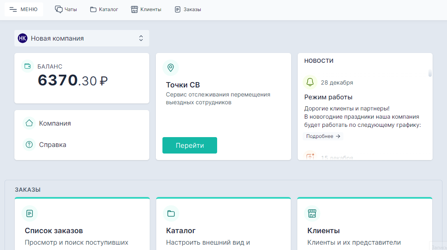Click the folder icon on the Каталог card

(x=171, y=213)
